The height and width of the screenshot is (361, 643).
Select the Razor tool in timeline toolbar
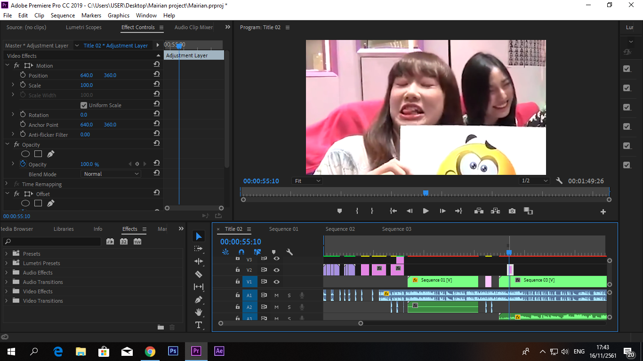tap(199, 274)
